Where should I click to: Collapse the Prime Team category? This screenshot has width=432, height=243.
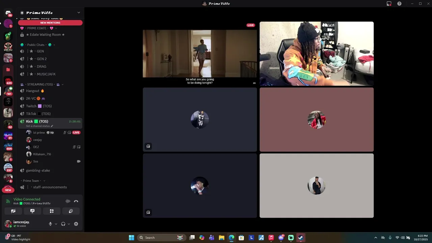(32, 181)
